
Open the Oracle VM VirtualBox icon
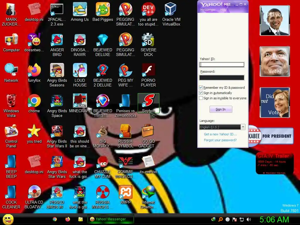(x=171, y=14)
